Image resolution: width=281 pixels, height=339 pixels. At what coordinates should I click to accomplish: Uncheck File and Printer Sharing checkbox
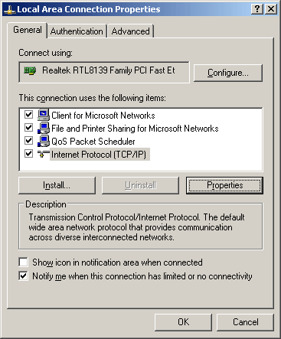28,127
